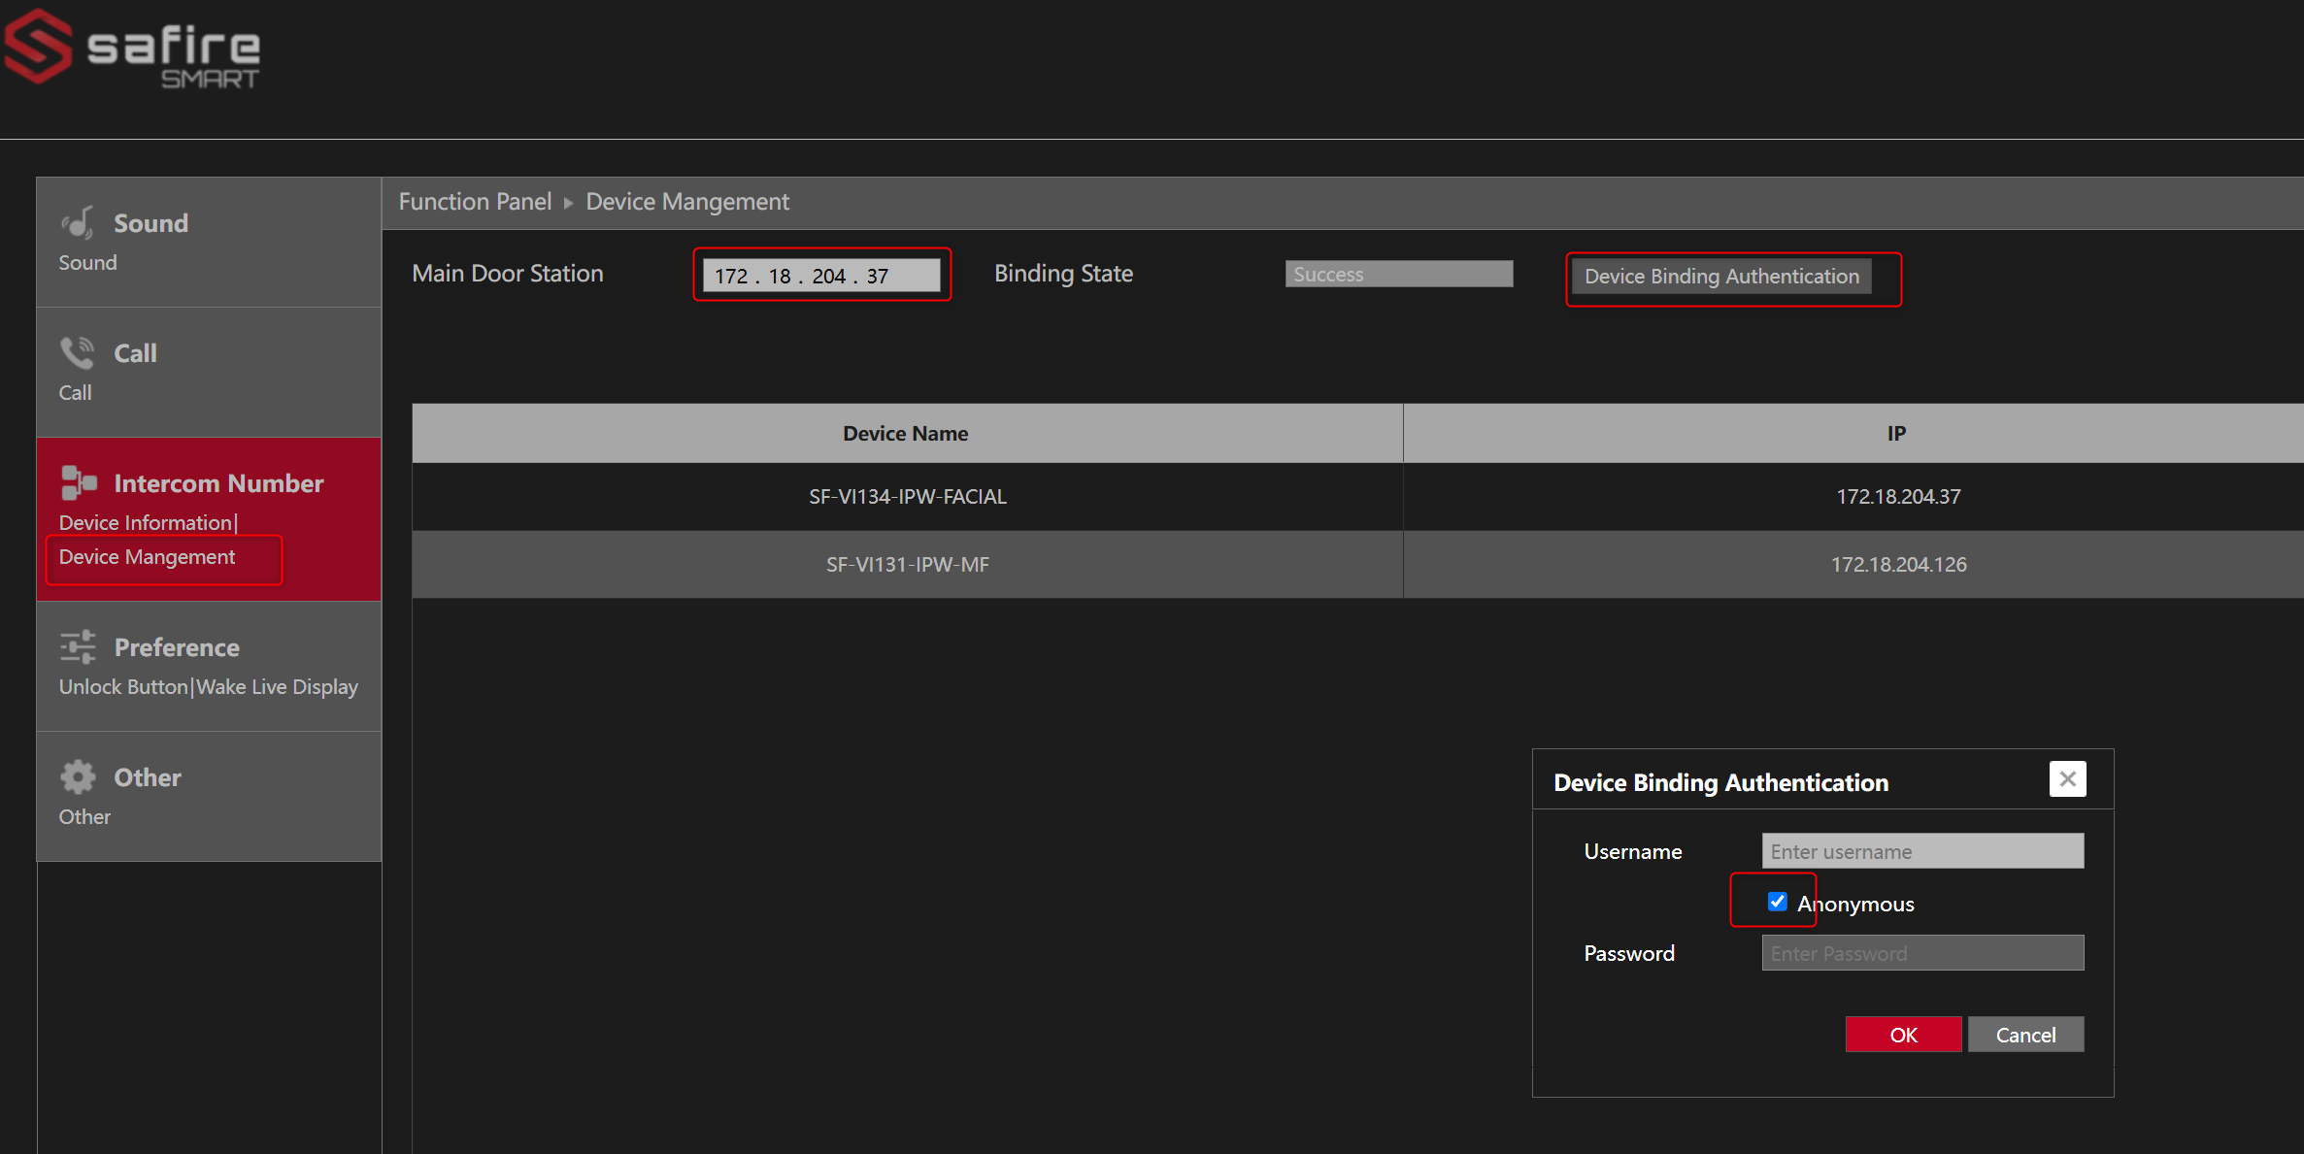
Task: Click the Main Door Station IP field
Action: coord(821,276)
